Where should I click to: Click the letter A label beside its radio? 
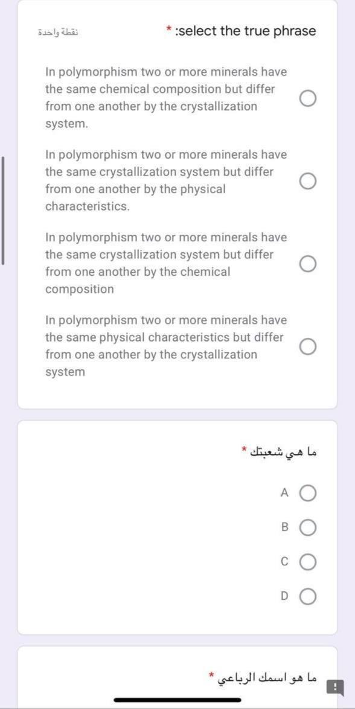284,492
